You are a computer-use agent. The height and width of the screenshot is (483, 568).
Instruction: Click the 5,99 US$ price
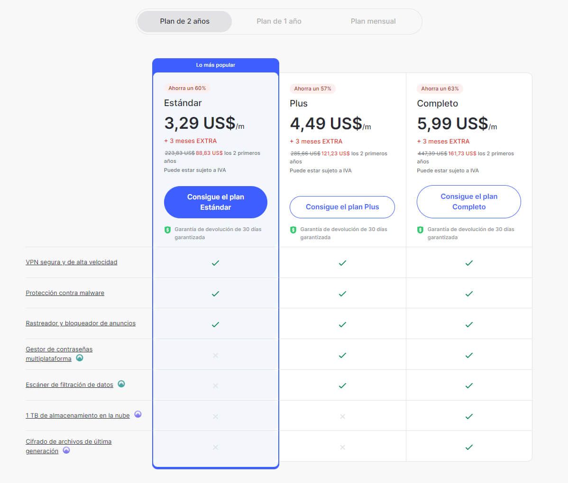(x=453, y=124)
